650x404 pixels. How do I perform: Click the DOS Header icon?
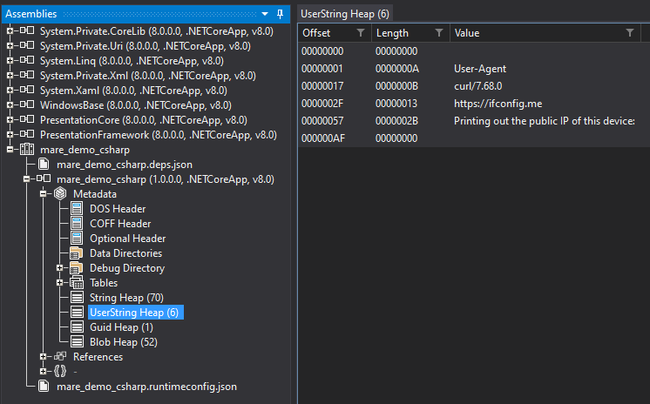77,209
